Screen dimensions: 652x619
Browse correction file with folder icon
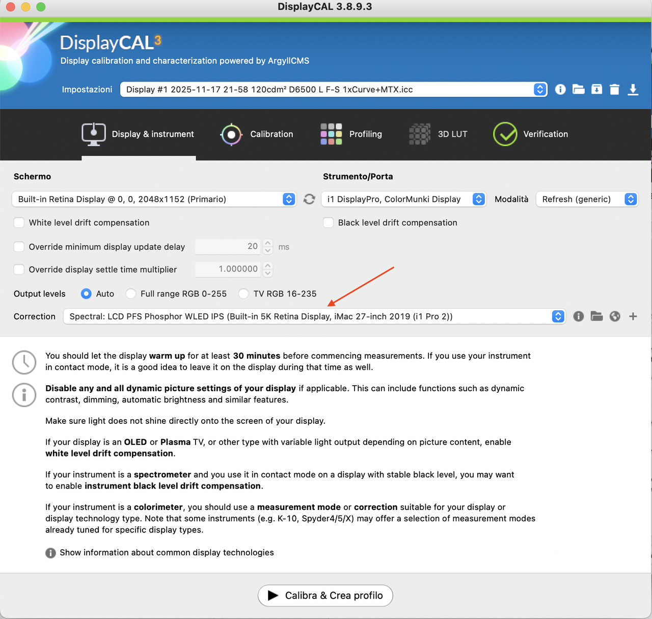pyautogui.click(x=596, y=316)
